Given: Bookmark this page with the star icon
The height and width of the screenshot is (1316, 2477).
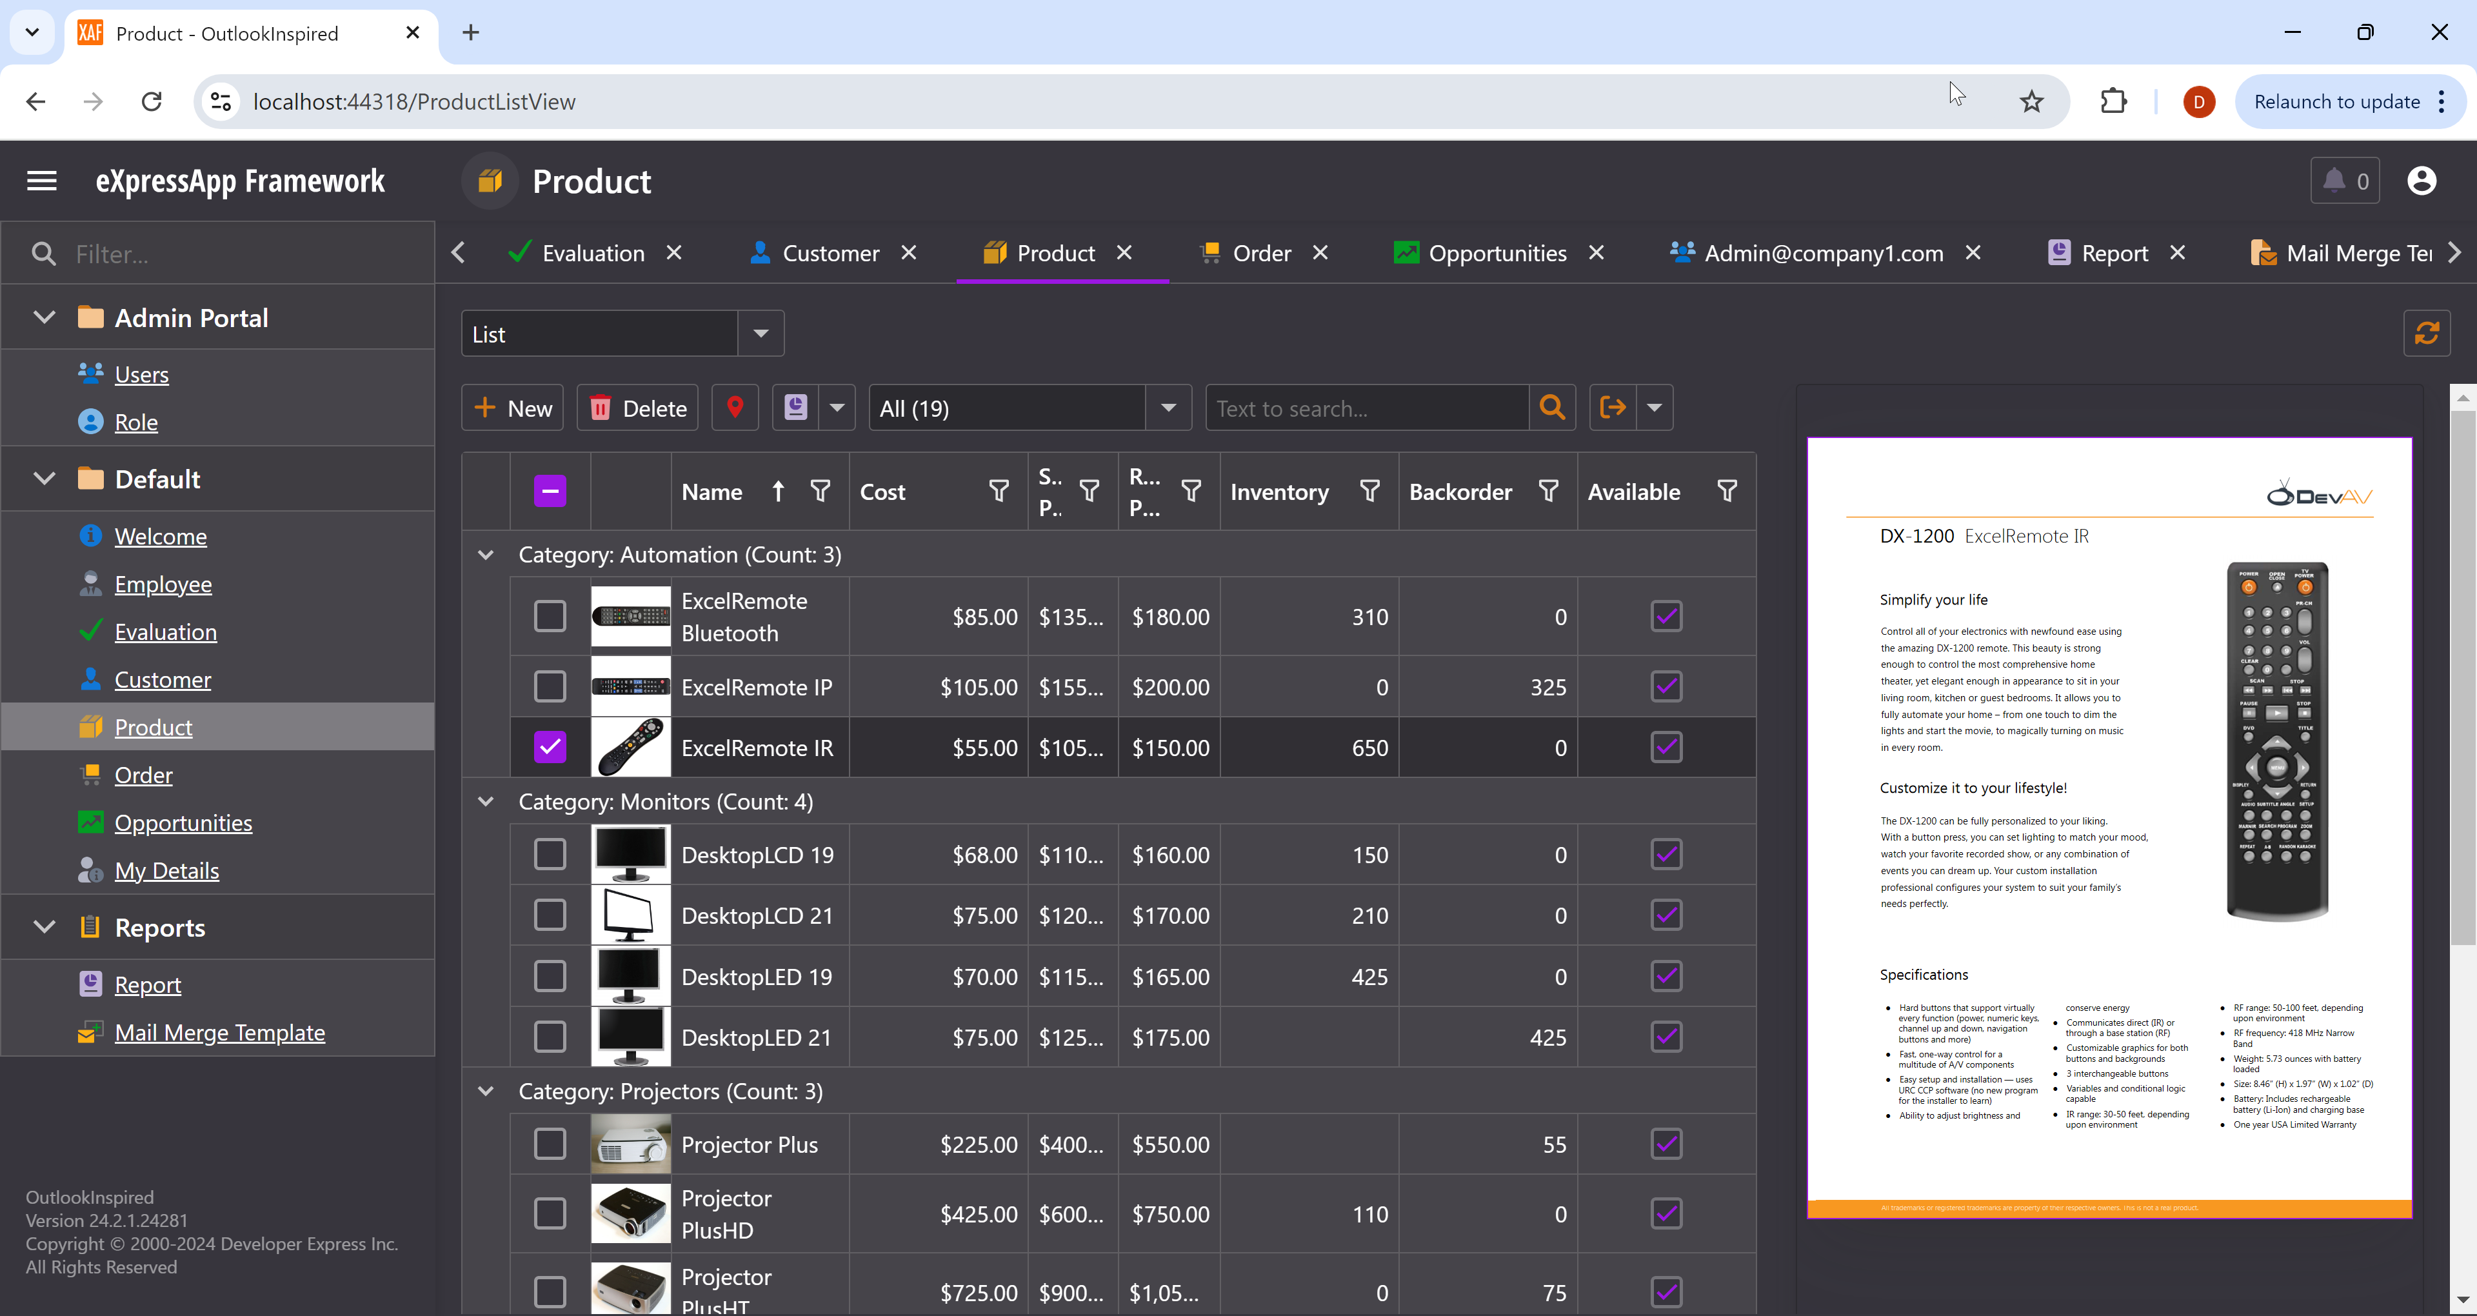Looking at the screenshot, I should point(2031,101).
